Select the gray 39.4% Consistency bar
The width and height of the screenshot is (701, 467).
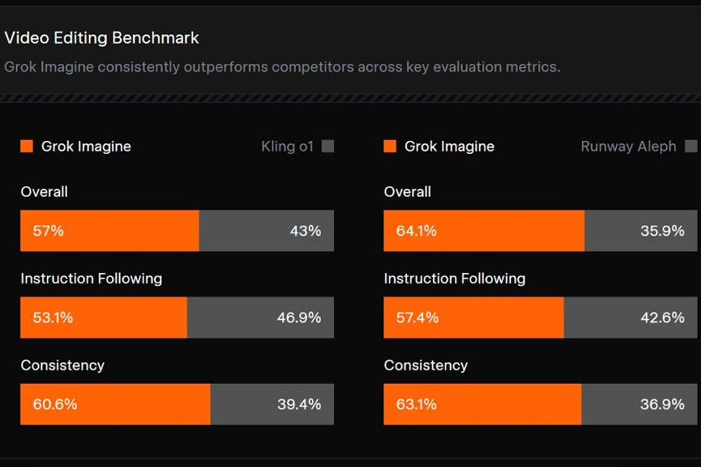[272, 404]
